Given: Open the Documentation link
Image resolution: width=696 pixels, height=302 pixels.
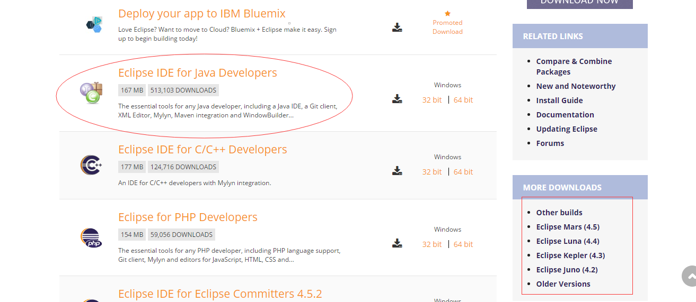Looking at the screenshot, I should point(565,115).
